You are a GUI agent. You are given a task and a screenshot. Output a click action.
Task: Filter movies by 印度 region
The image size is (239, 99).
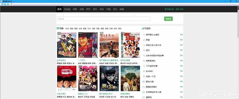pyautogui.click(x=111, y=29)
